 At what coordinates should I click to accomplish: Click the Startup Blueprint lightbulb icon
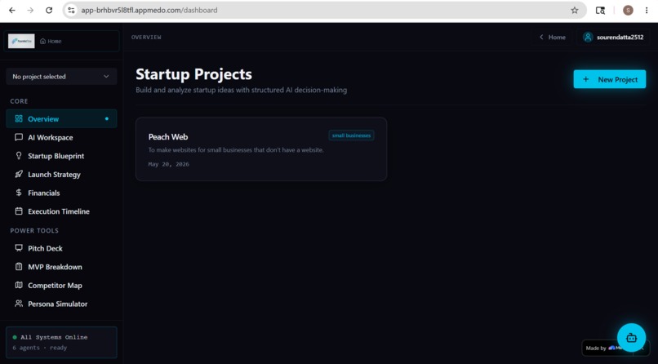click(x=19, y=156)
